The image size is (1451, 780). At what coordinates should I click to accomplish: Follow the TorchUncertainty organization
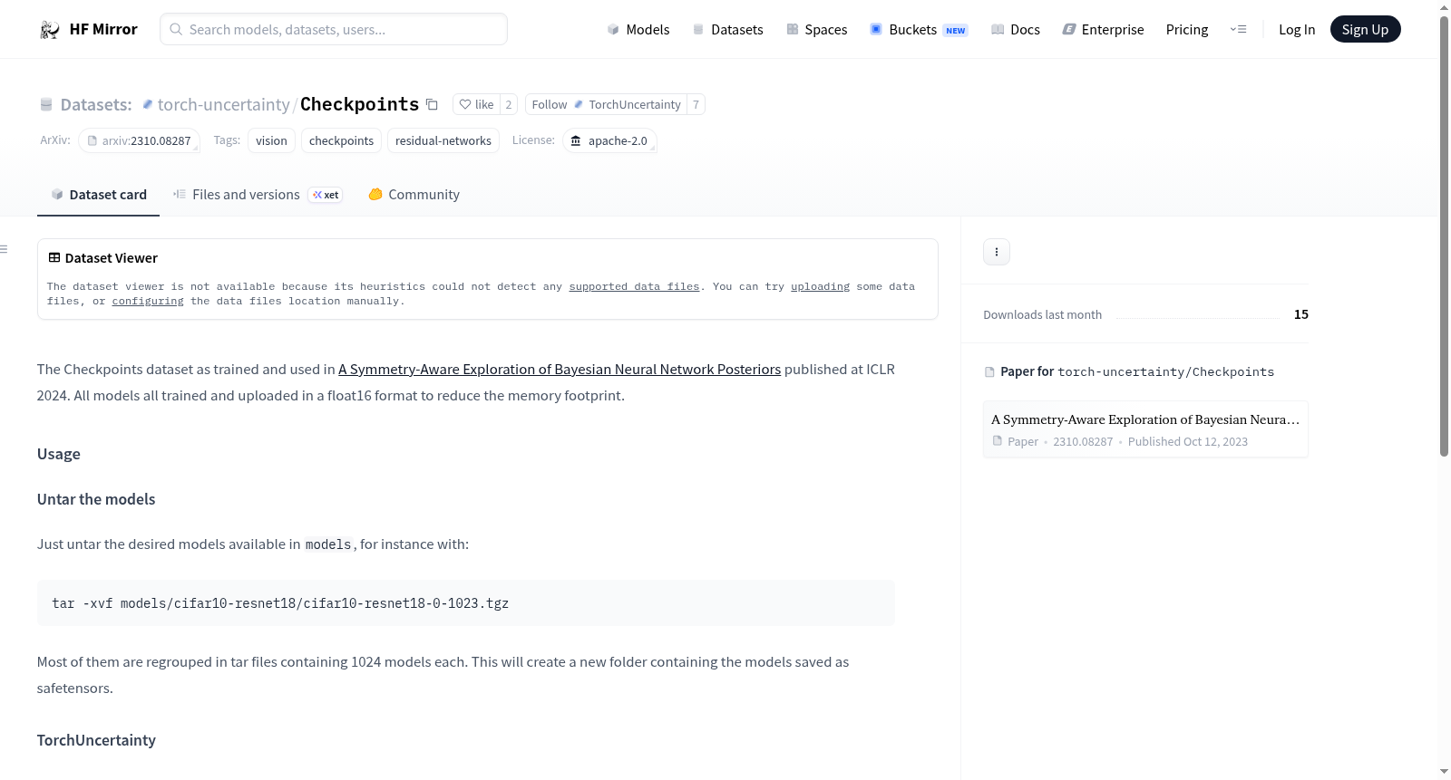coord(606,105)
